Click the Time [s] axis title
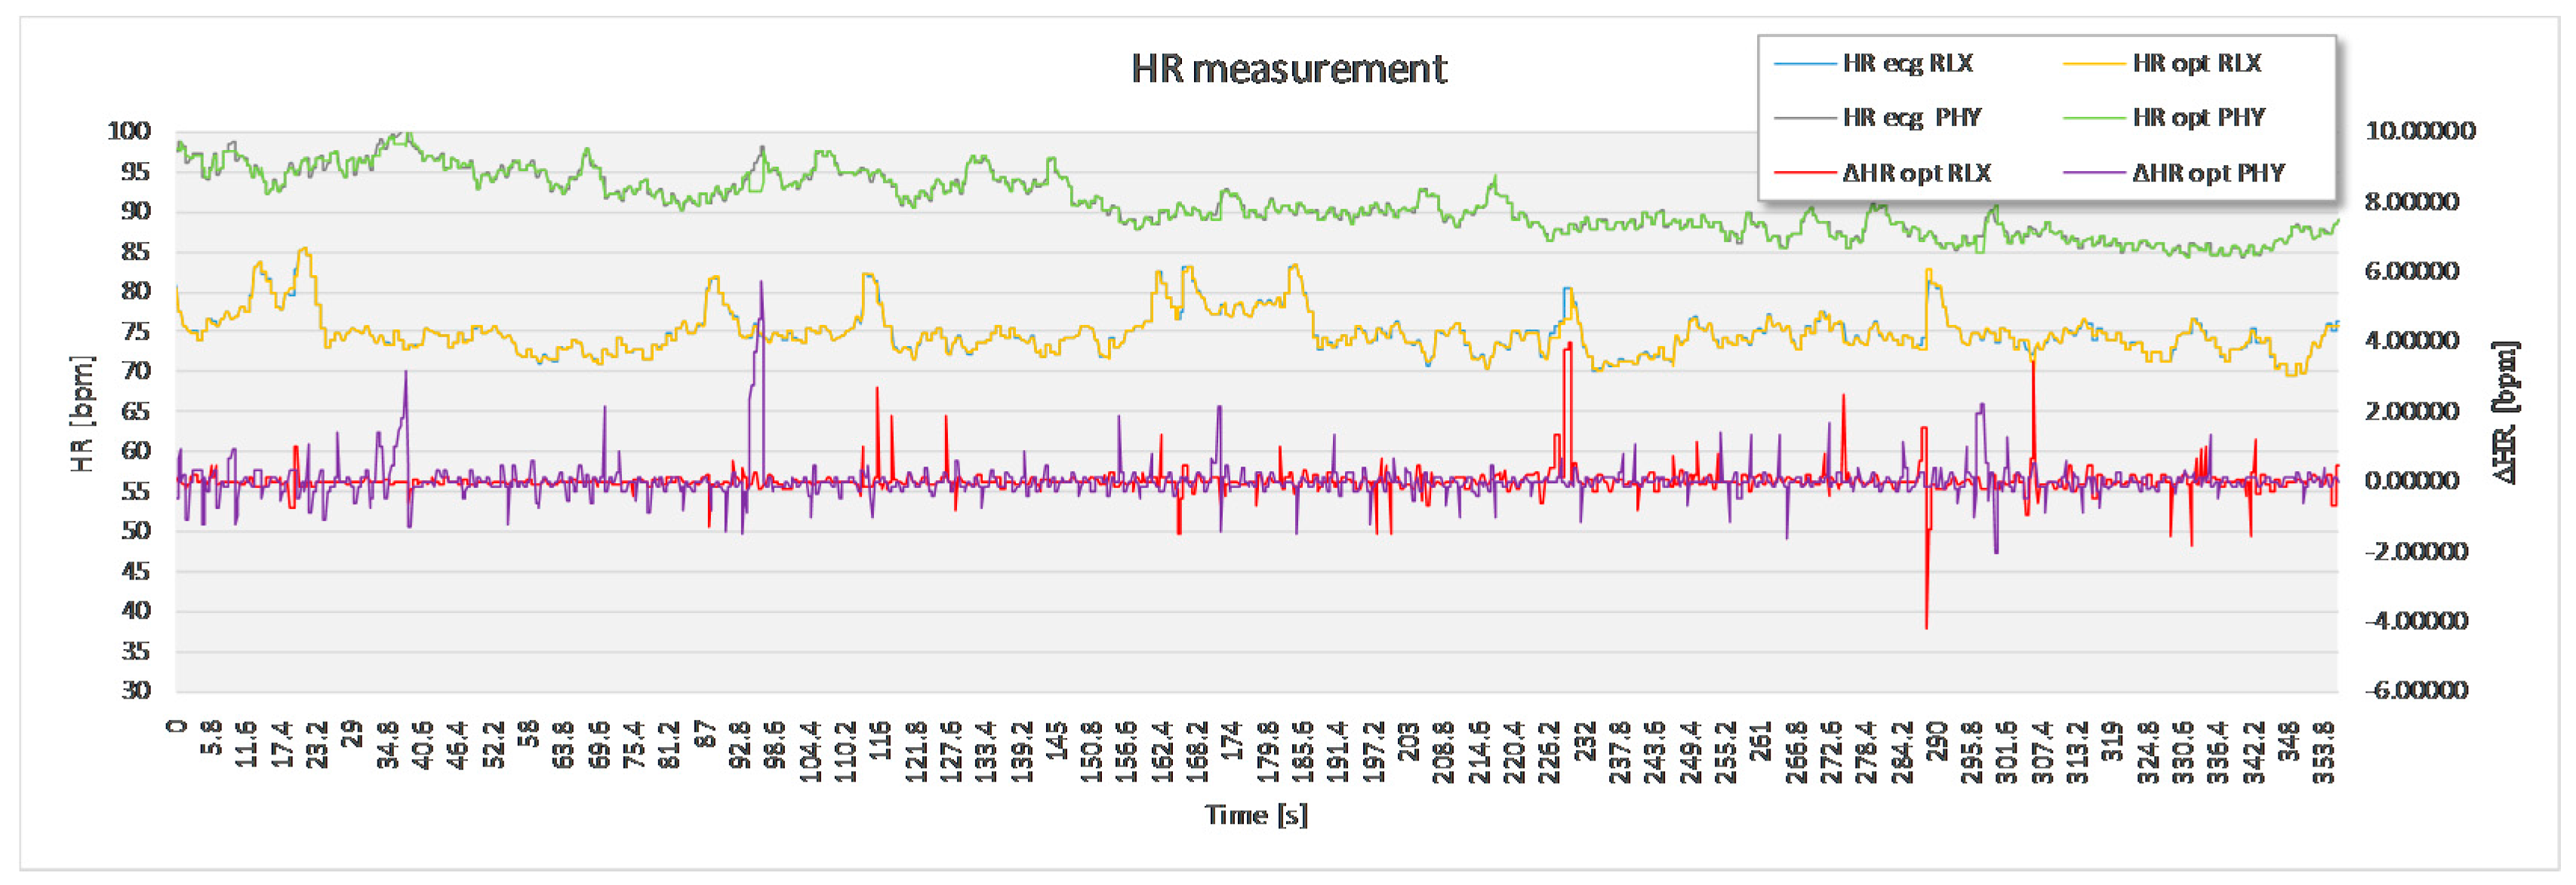Image resolution: width=2576 pixels, height=885 pixels. point(1256,814)
